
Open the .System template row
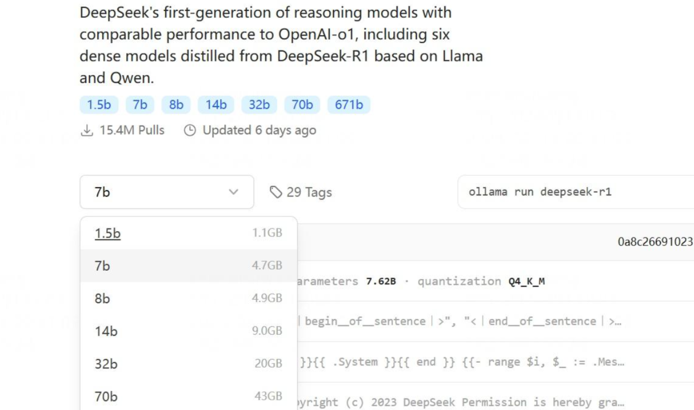click(x=495, y=362)
